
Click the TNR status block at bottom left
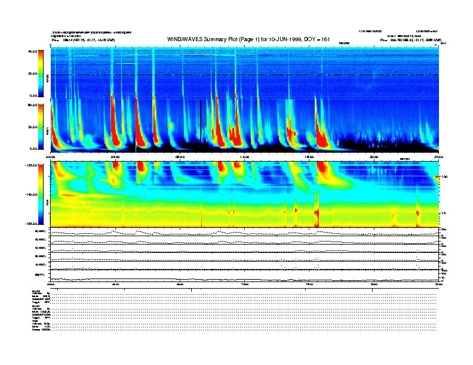tap(41, 324)
